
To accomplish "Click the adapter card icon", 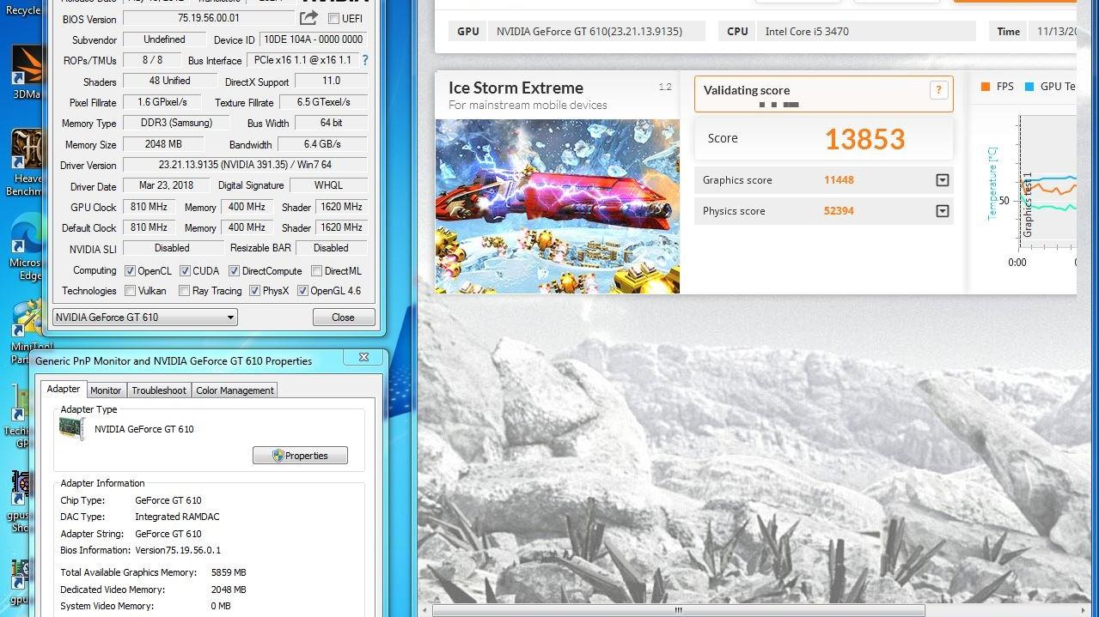I will click(x=72, y=428).
